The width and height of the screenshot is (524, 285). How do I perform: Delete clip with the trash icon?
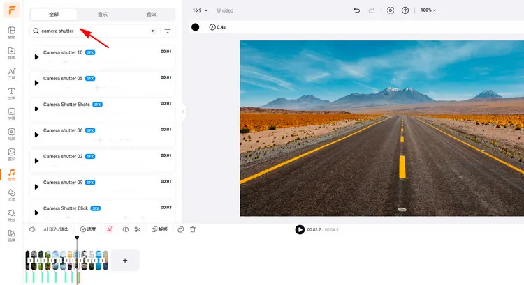(193, 229)
